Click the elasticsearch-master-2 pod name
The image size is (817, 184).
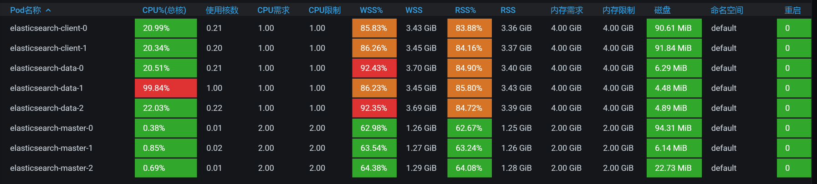point(51,168)
